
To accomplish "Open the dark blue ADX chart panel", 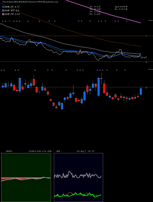I will 78,178.
